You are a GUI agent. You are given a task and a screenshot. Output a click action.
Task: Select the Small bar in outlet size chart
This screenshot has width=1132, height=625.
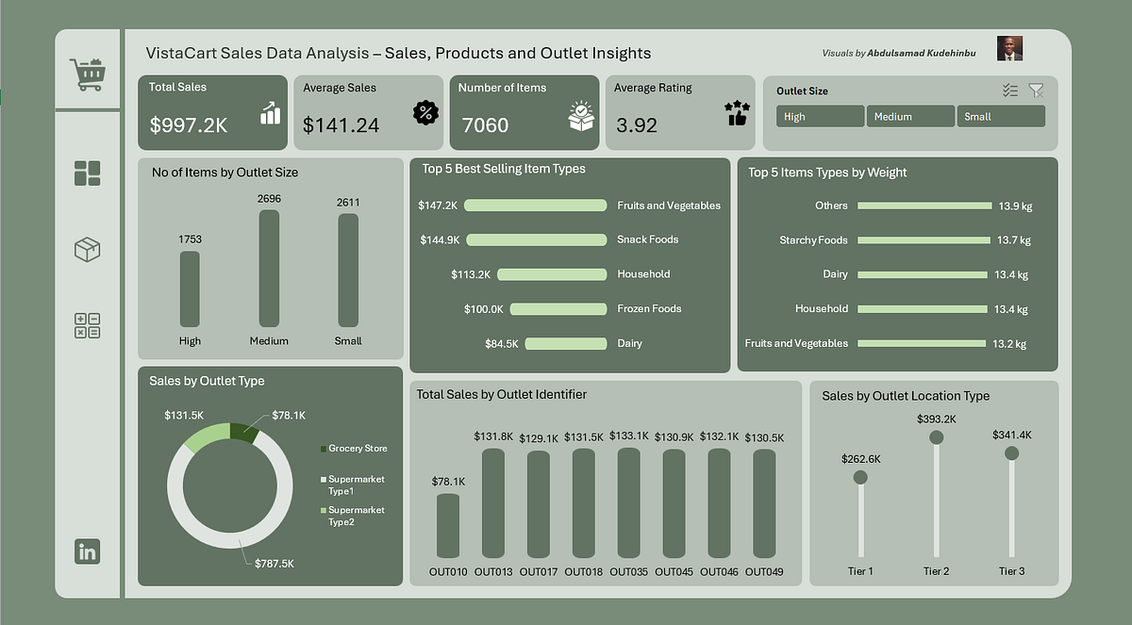click(x=348, y=271)
